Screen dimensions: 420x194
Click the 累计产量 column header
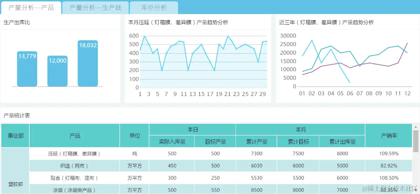tap(257, 141)
